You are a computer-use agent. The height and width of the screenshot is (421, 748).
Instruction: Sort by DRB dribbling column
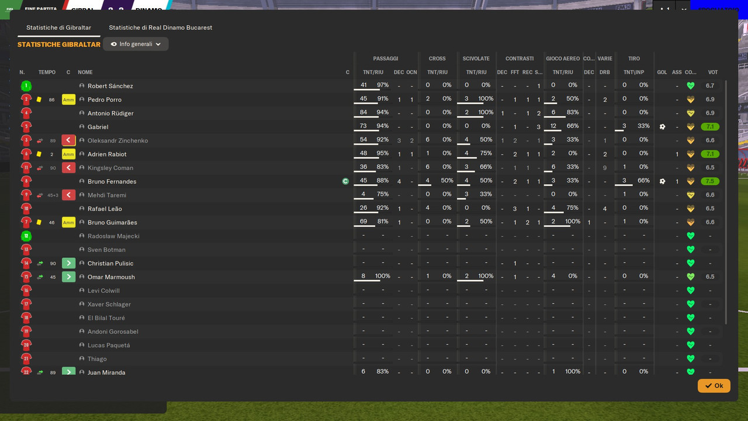tap(605, 73)
